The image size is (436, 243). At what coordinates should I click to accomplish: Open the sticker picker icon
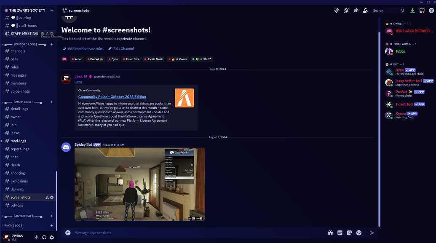pos(349,232)
